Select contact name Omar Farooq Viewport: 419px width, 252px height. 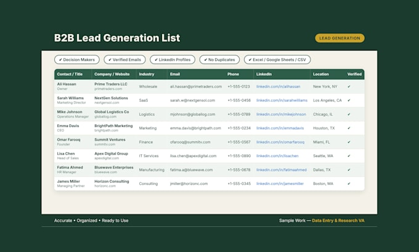68,140
